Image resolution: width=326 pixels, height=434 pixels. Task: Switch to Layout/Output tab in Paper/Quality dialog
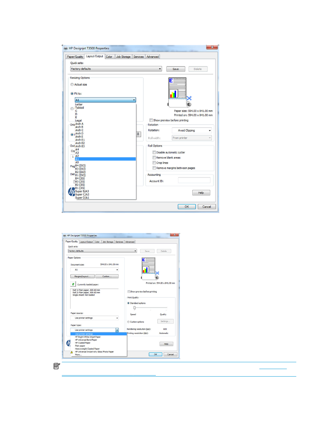86,242
